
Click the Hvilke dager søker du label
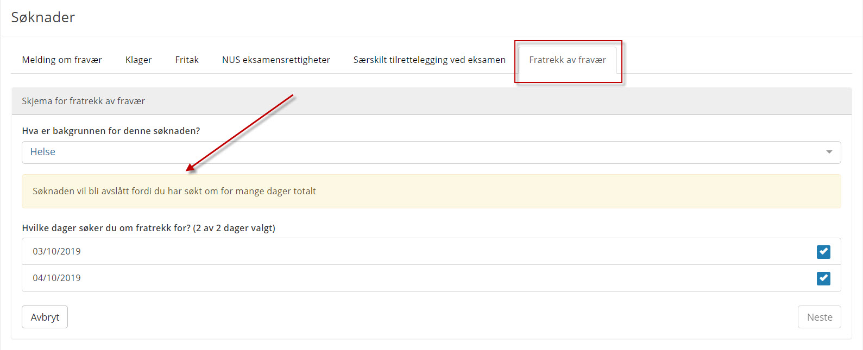148,228
